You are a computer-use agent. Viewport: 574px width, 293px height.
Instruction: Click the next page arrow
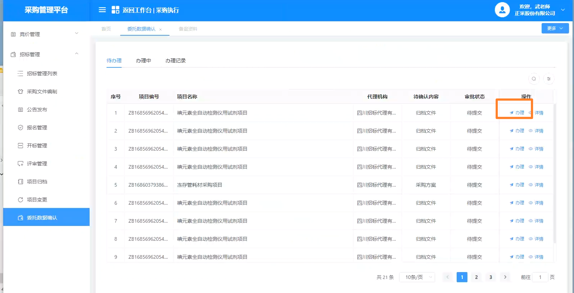(x=505, y=277)
